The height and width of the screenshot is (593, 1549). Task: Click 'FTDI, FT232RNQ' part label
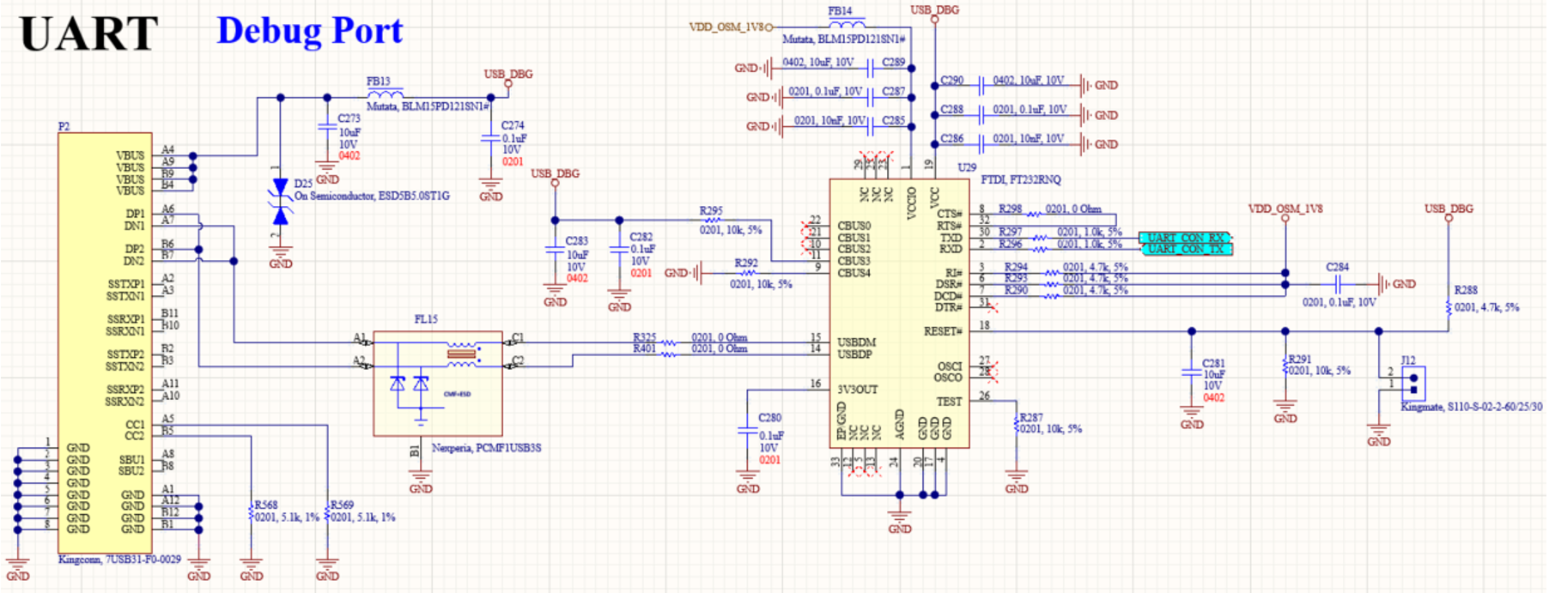click(1021, 180)
